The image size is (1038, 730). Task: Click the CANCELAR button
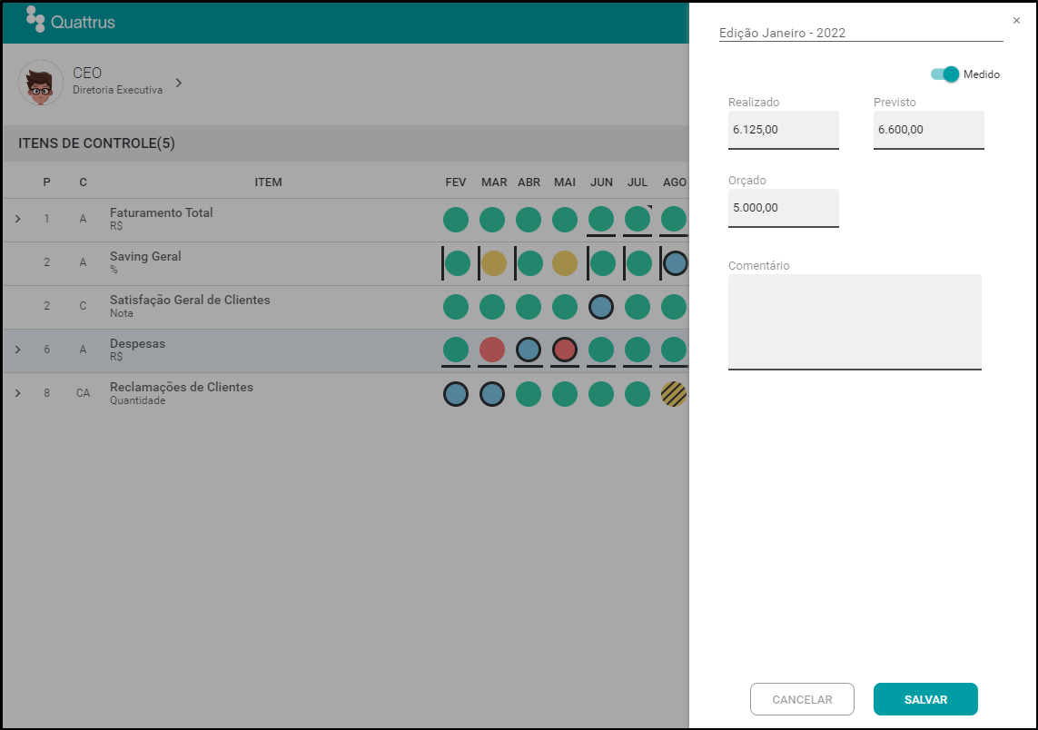802,699
